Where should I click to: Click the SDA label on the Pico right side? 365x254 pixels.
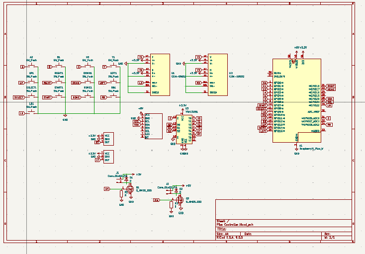click(x=329, y=99)
